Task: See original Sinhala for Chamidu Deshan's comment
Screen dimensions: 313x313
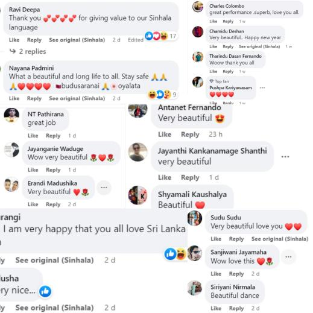Action: [x=259, y=46]
